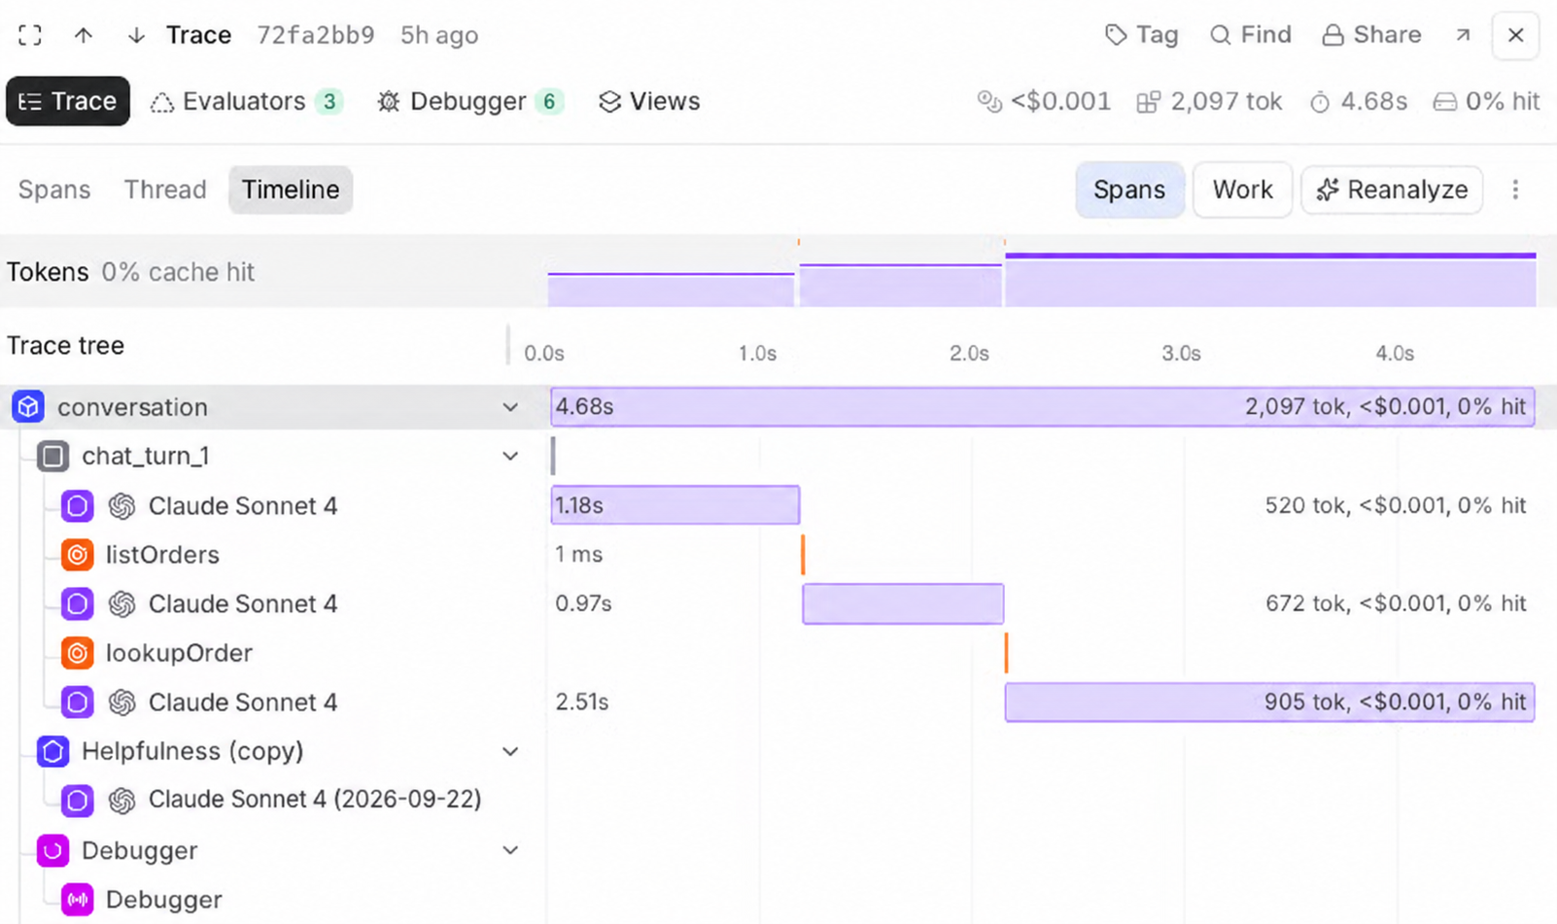Viewport: 1557px width, 924px height.
Task: Click the conversation cube icon
Action: [x=28, y=406]
